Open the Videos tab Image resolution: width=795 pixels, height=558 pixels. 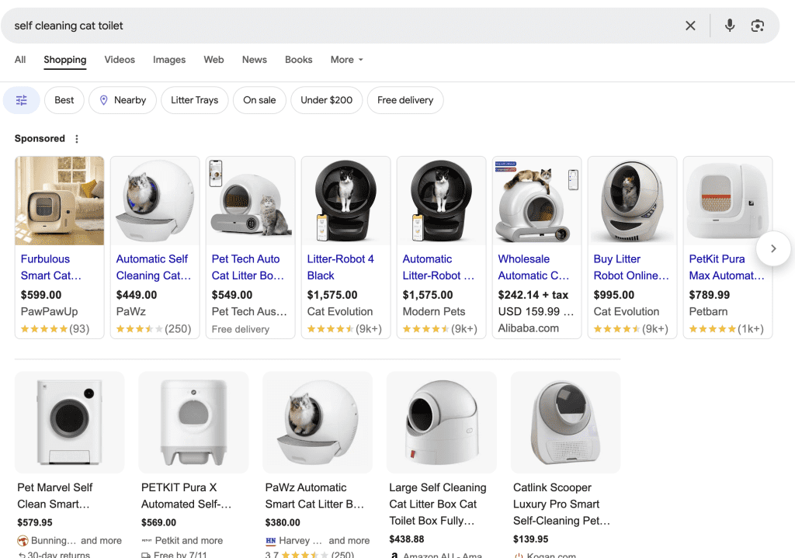(120, 60)
